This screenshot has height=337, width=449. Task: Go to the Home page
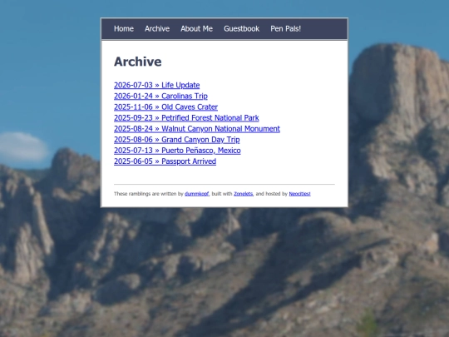point(124,28)
